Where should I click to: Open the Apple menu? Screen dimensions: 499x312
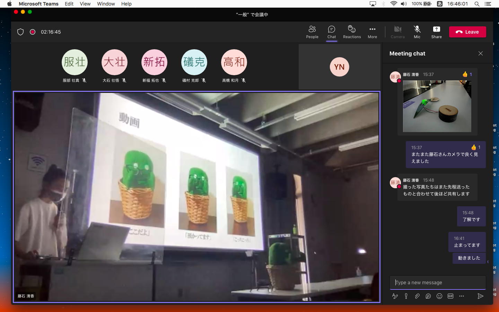pos(9,4)
